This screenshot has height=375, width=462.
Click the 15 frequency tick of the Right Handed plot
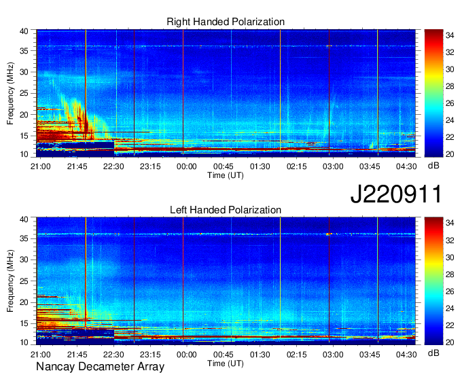pyautogui.click(x=24, y=136)
